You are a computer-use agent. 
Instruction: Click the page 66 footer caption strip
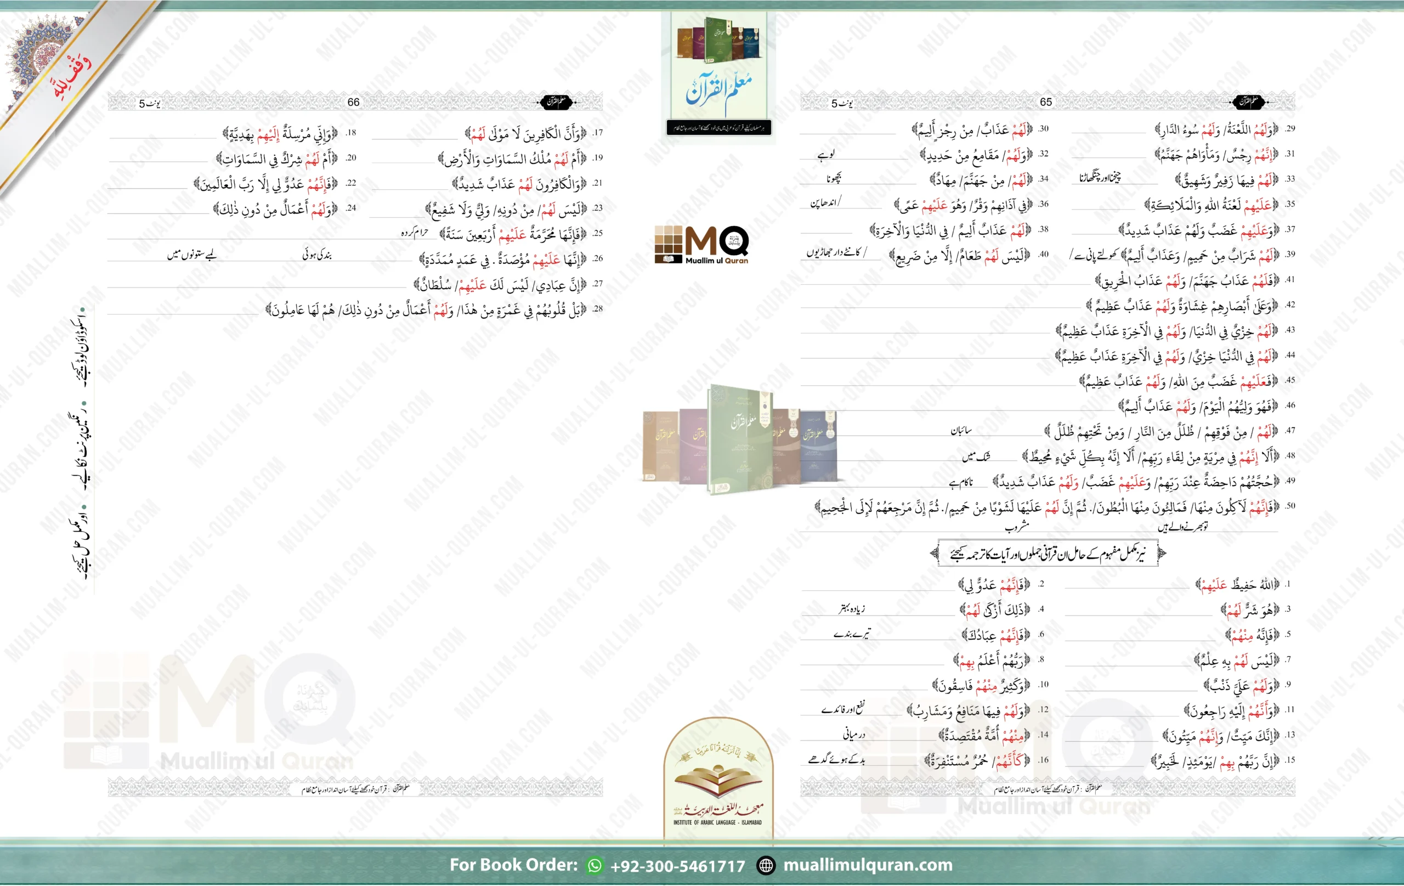(355, 788)
